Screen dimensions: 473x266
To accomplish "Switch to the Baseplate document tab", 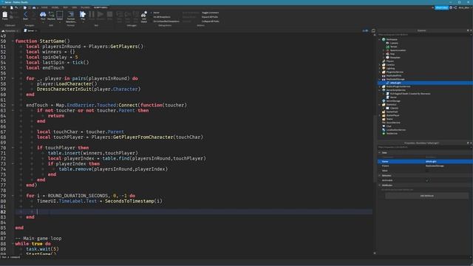I will pos(10,31).
